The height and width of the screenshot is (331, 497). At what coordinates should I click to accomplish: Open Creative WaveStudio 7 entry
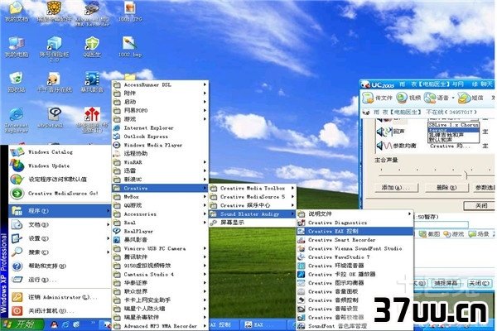(355, 257)
